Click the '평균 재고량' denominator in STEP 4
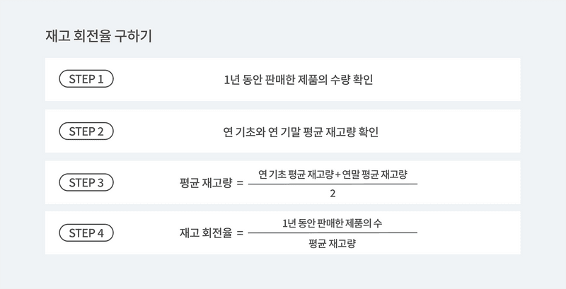Image resolution: width=566 pixels, height=289 pixels. point(332,244)
